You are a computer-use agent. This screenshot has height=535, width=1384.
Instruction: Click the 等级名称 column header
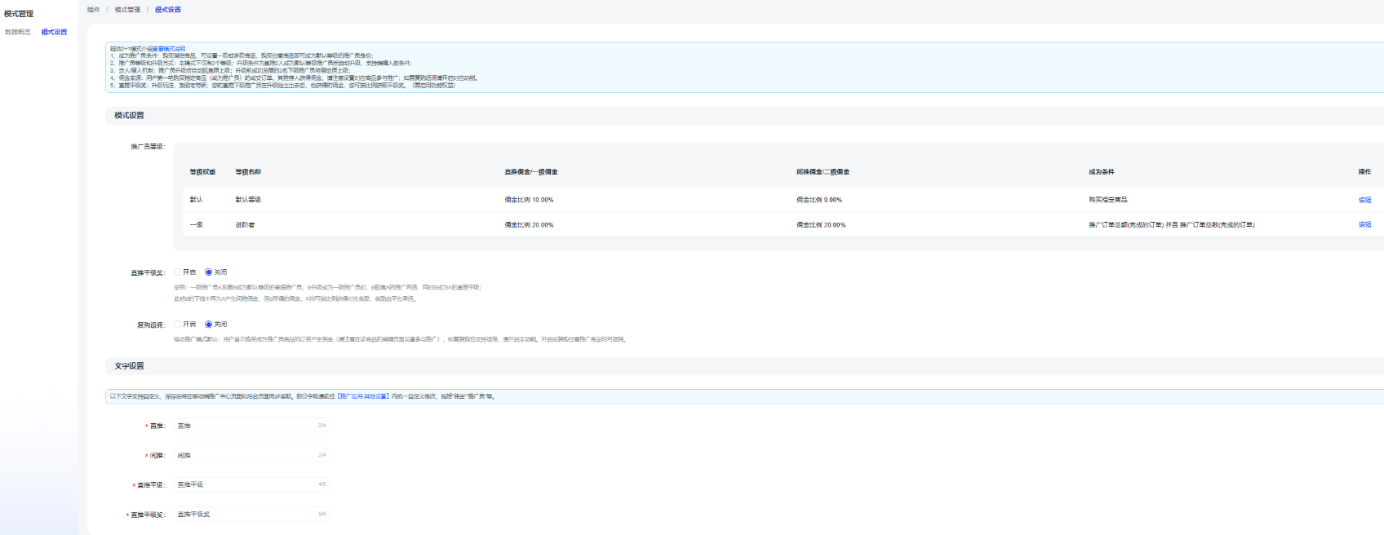pyautogui.click(x=248, y=172)
